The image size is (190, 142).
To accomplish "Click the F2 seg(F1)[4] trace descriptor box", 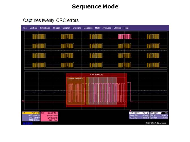I will [x=49, y=116].
